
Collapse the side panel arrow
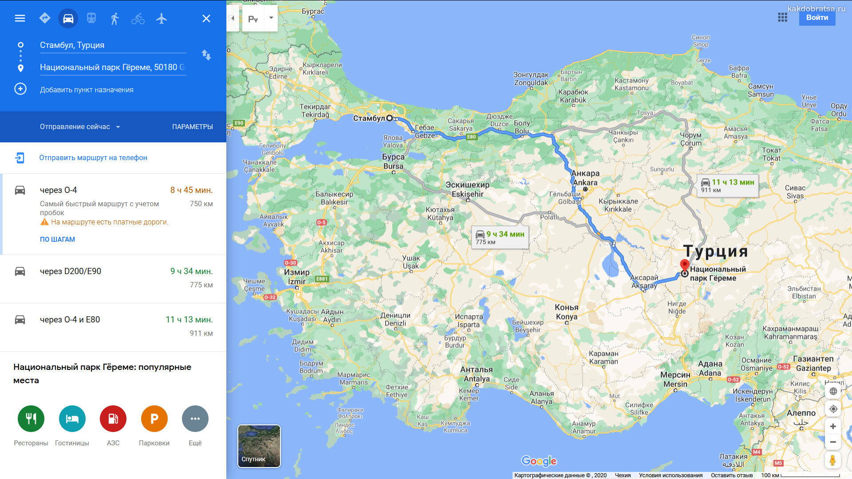coord(233,18)
